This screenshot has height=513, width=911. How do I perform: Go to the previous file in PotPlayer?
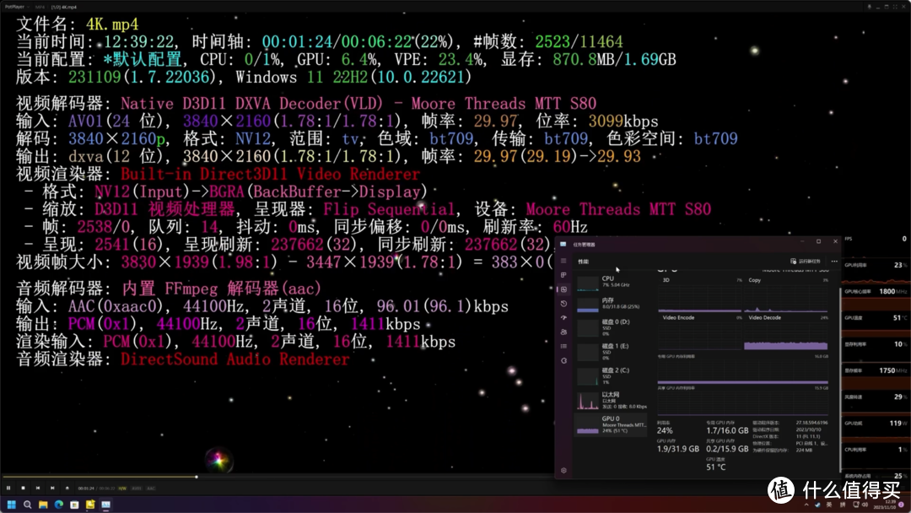(x=38, y=488)
